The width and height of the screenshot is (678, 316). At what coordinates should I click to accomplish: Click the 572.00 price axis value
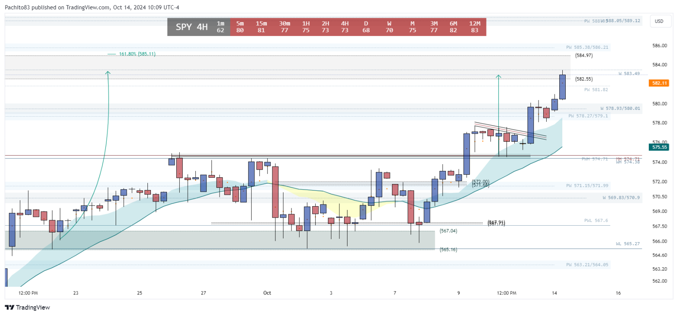(x=660, y=182)
